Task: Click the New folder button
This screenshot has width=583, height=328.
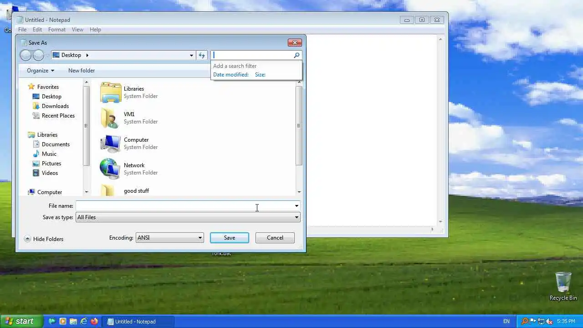Action: [x=82, y=71]
